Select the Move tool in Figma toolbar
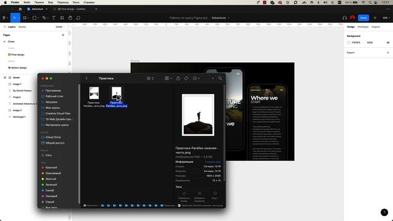Screen dimensions: 393x221 click(x=14, y=18)
